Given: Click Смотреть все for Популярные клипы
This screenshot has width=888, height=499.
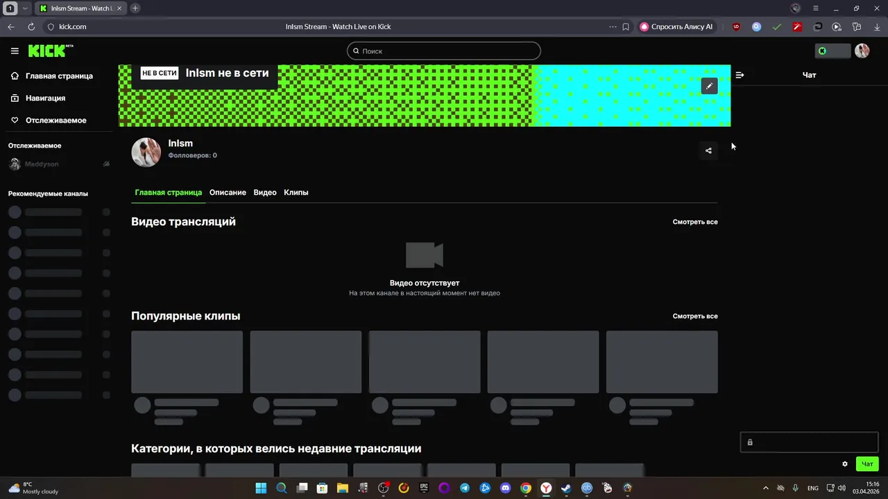Looking at the screenshot, I should point(695,316).
